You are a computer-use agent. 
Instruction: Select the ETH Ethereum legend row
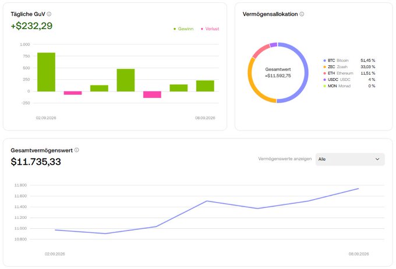pyautogui.click(x=349, y=73)
